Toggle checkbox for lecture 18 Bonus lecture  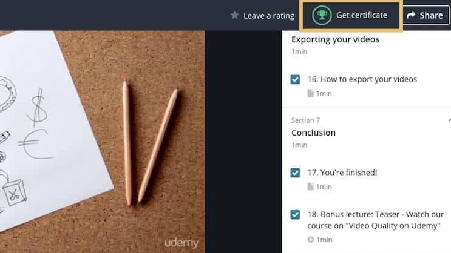pos(295,214)
